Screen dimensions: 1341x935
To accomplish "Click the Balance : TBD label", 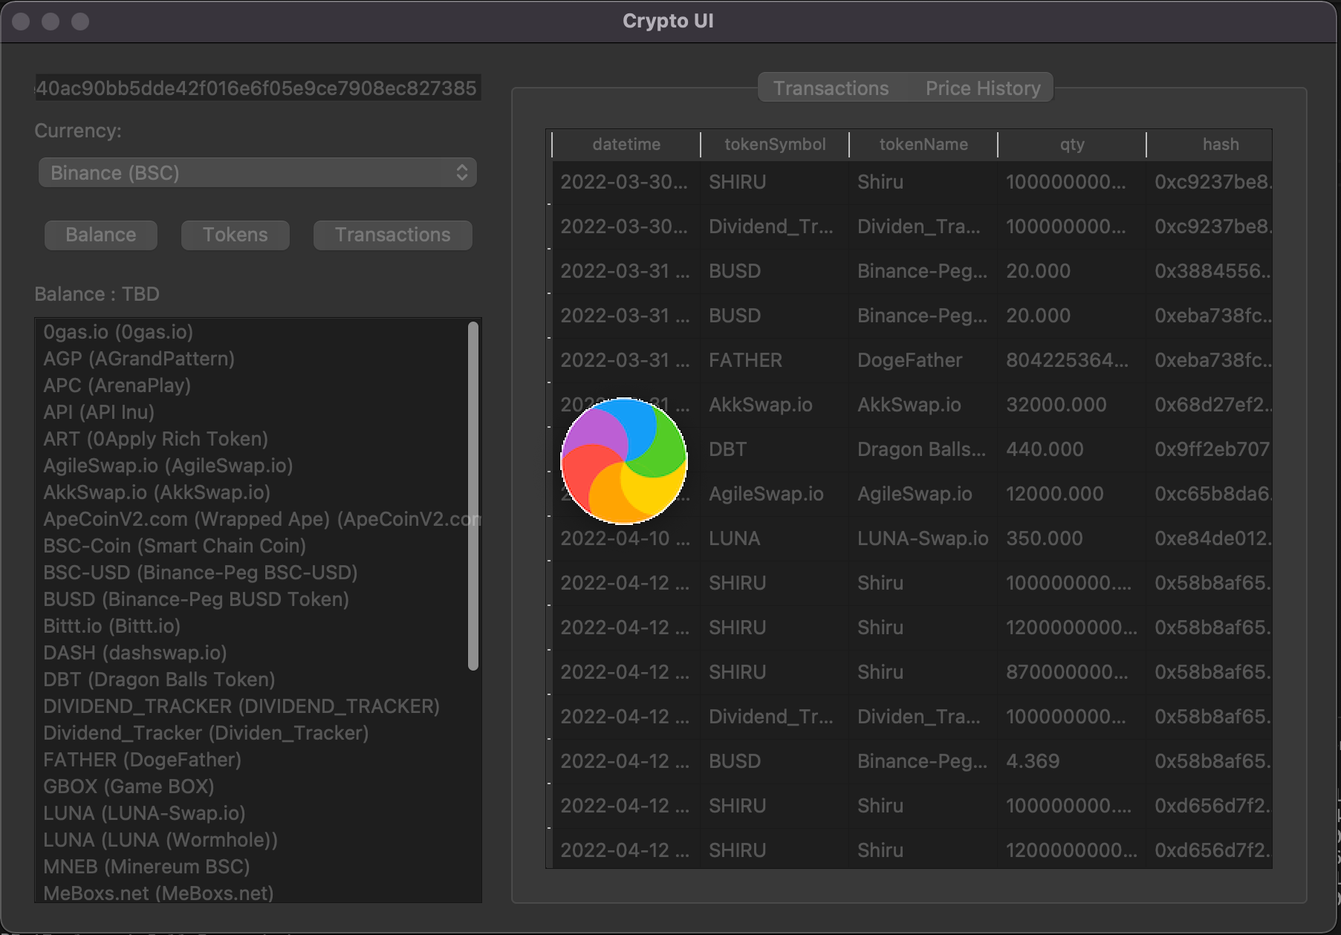I will [97, 294].
